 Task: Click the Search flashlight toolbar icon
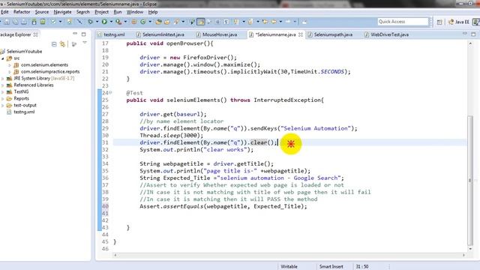click(x=176, y=22)
